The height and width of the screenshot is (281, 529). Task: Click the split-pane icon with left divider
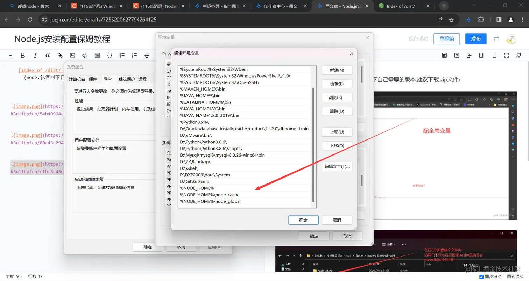494,55
